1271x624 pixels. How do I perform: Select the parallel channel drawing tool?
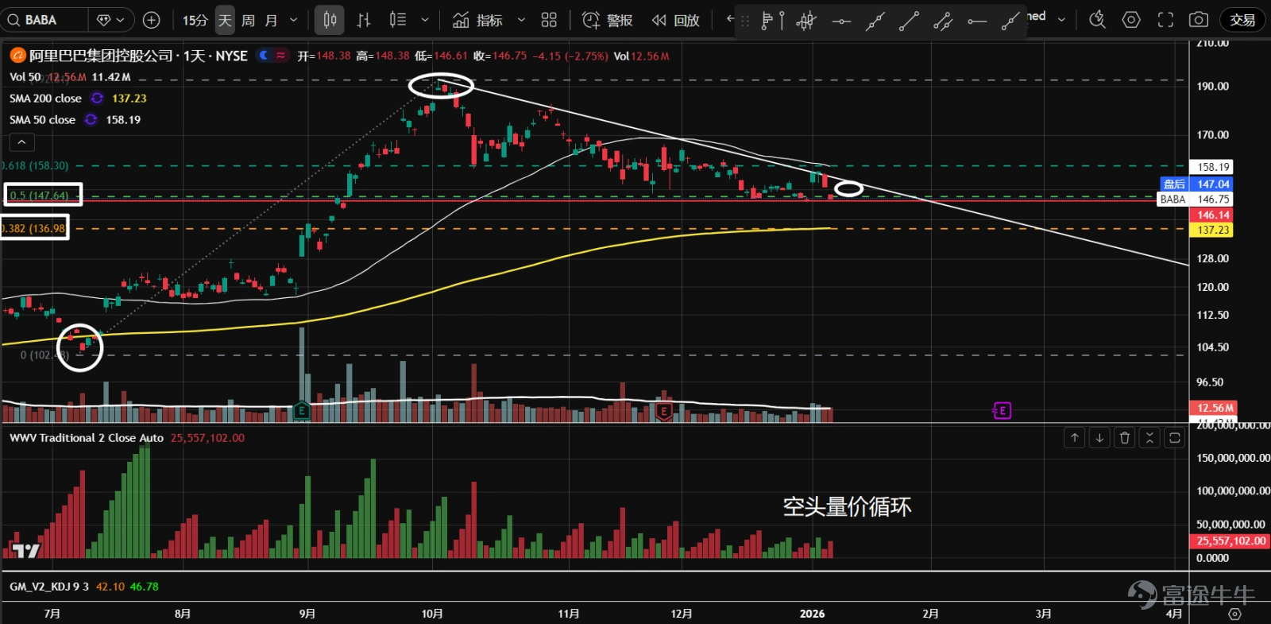point(943,21)
